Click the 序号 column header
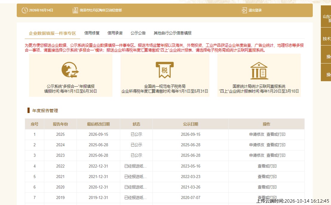Viewport: 331px width, 205px height. [x=35, y=124]
